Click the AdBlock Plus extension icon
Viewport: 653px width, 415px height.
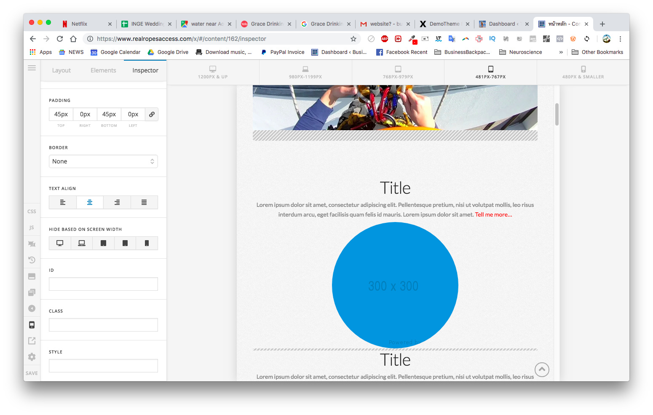(385, 39)
